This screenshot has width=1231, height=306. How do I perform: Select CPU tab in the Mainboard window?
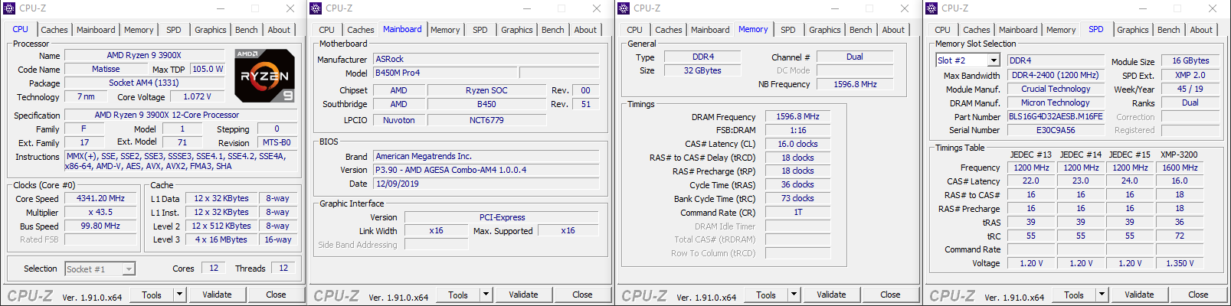tap(327, 30)
